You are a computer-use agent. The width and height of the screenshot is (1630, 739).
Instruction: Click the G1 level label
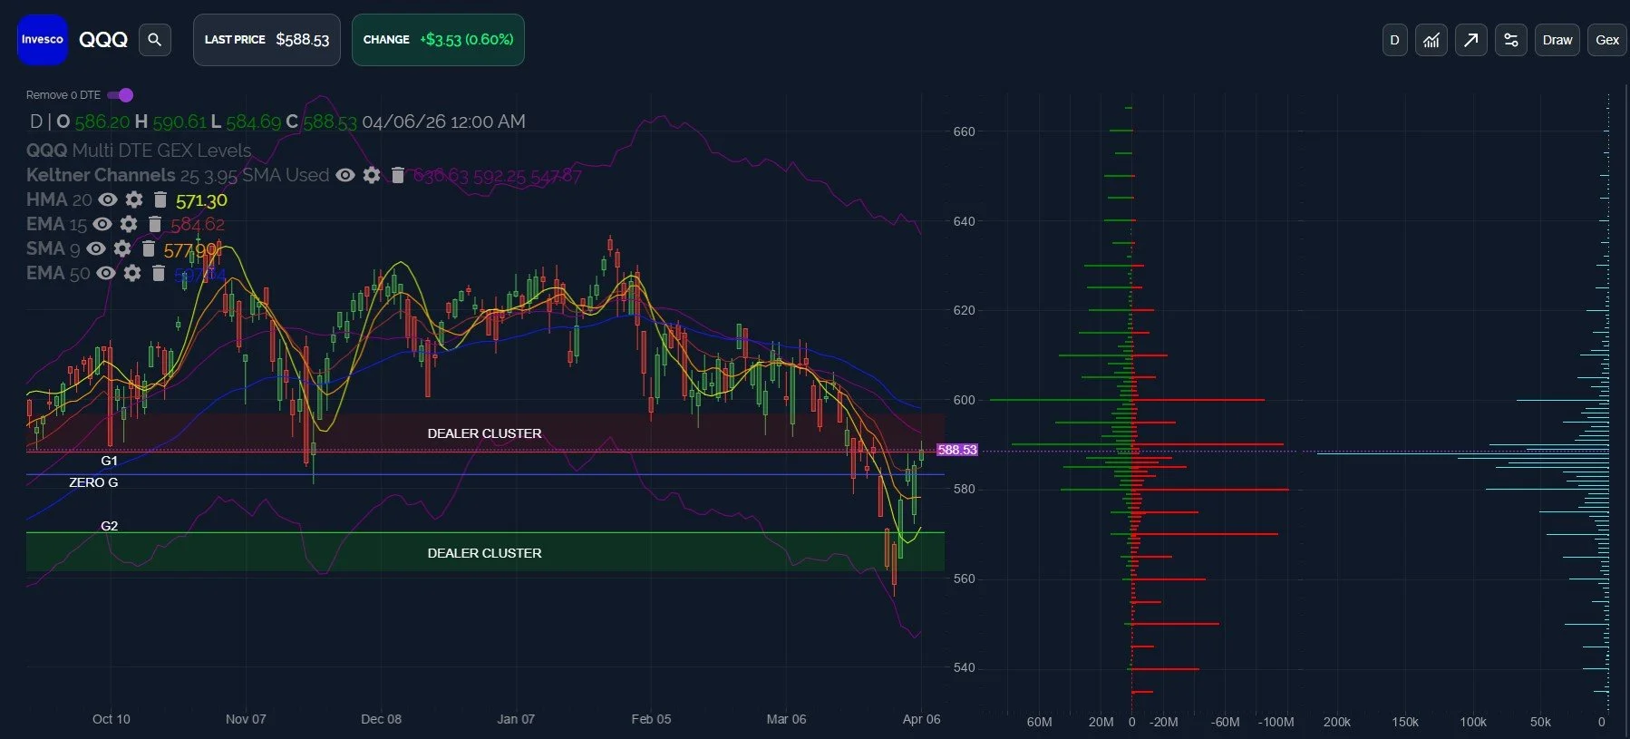tap(109, 461)
